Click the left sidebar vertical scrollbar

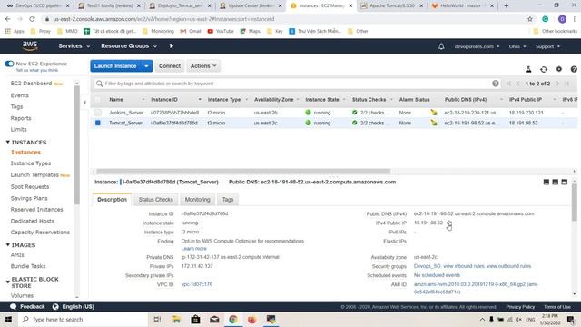[x=77, y=144]
